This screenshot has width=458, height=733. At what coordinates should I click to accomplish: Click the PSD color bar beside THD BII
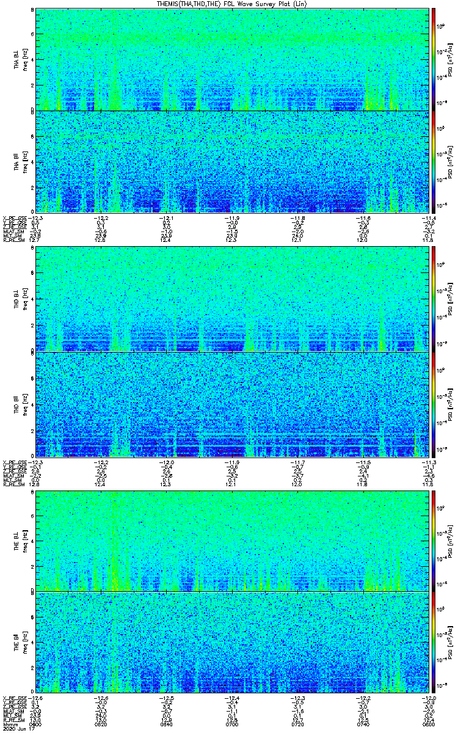coord(434,404)
